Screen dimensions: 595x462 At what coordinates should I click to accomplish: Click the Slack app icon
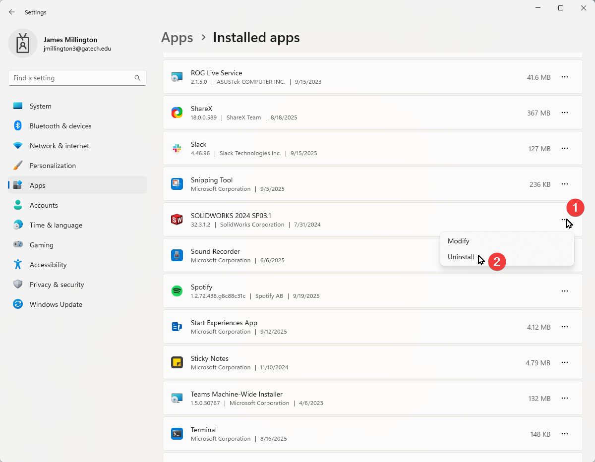tap(177, 149)
